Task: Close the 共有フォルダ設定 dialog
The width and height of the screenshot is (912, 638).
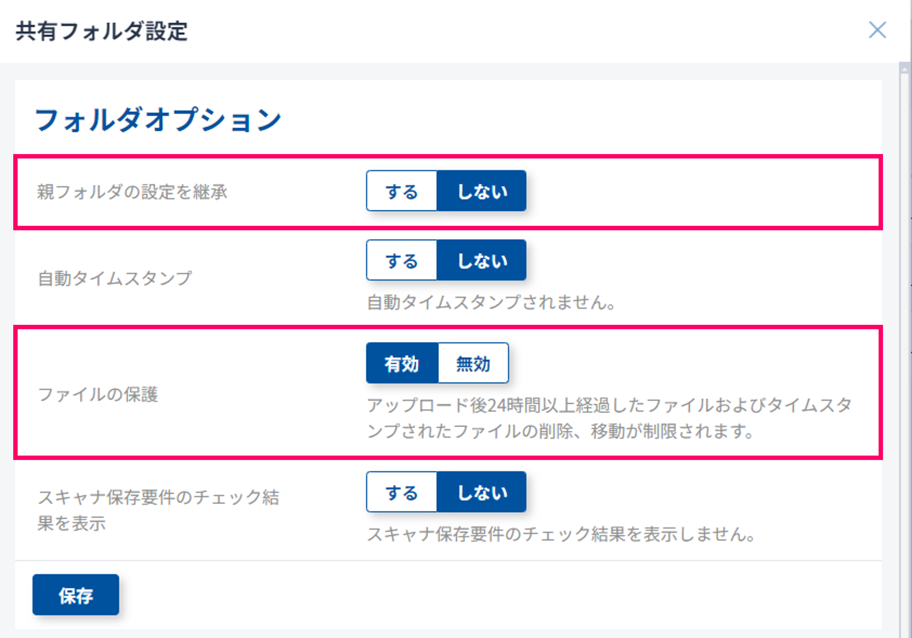Action: click(x=877, y=30)
